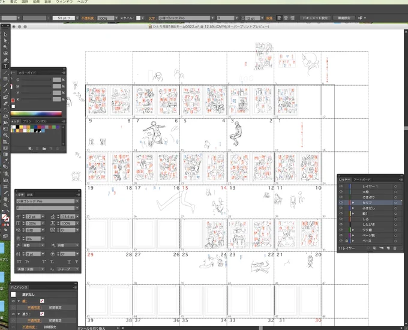Select the Lasso tool

[x=5, y=53]
